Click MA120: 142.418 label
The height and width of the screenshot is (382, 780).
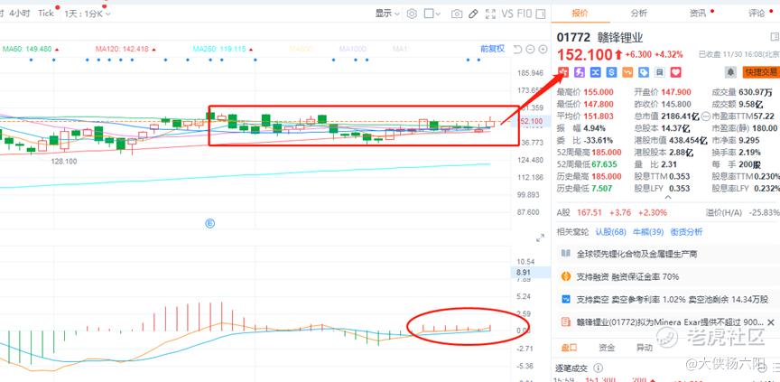click(122, 50)
